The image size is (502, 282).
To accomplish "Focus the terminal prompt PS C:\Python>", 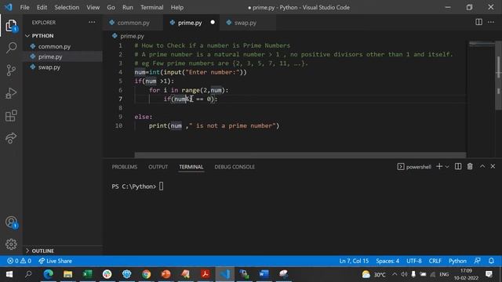I will (134, 186).
